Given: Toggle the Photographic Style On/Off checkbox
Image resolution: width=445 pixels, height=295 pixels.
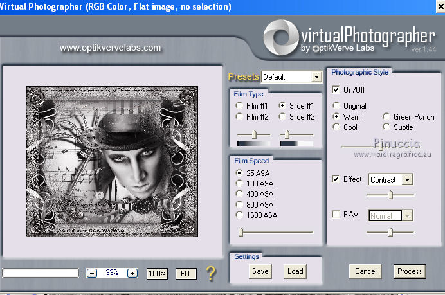Looking at the screenshot, I should pyautogui.click(x=336, y=89).
